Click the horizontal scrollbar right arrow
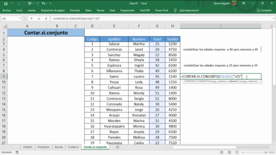276x155 pixels. 270,147
